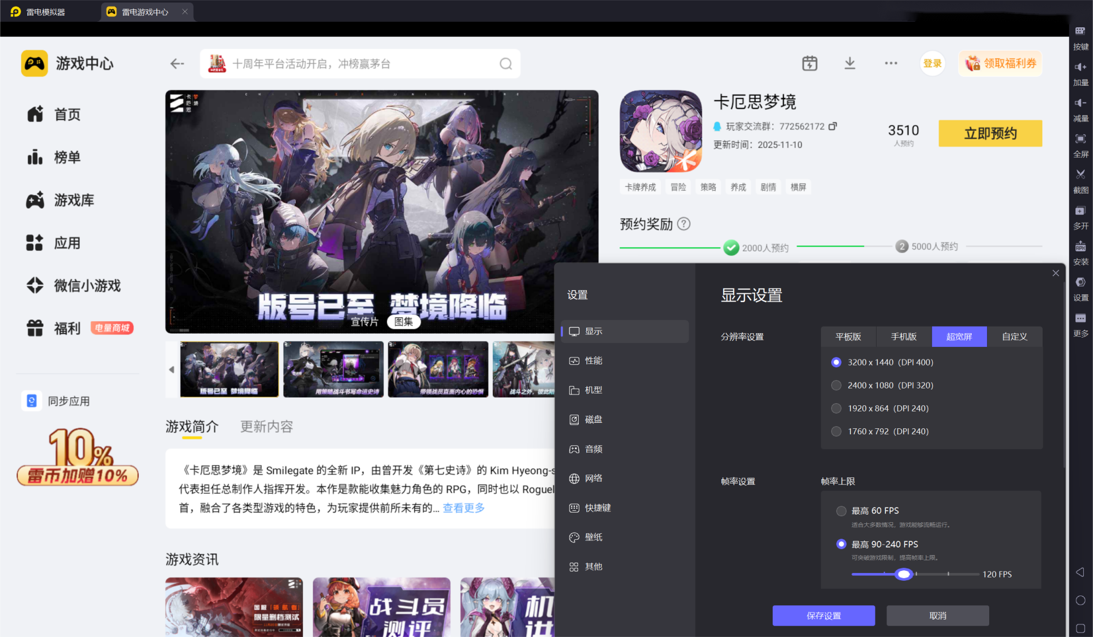Click the APK install icon
Viewport: 1093px width, 637px height.
pos(1080,247)
